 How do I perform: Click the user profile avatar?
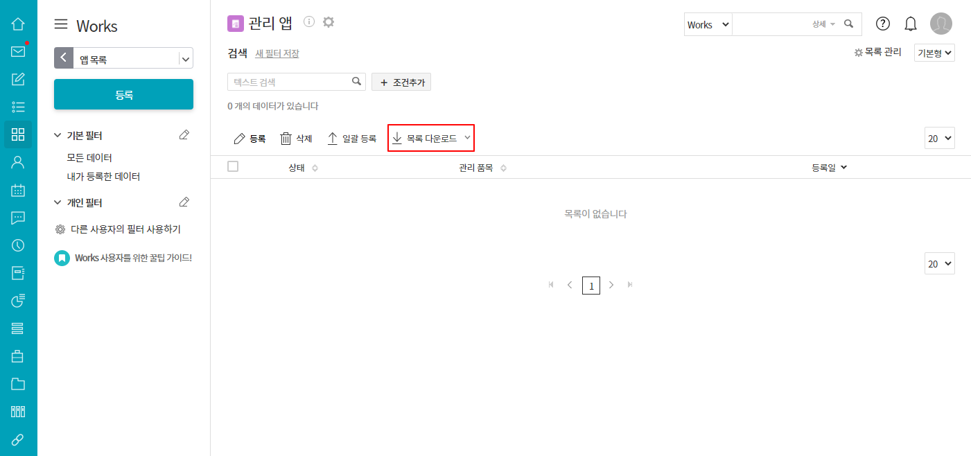(x=941, y=24)
